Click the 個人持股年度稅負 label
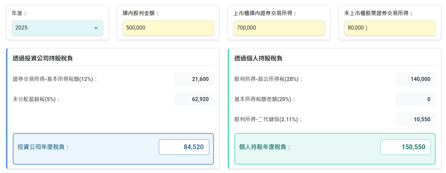 (x=265, y=147)
